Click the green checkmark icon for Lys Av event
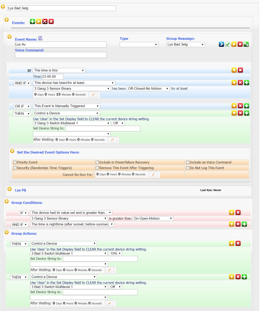The width and height of the screenshot is (260, 311). 228,44
